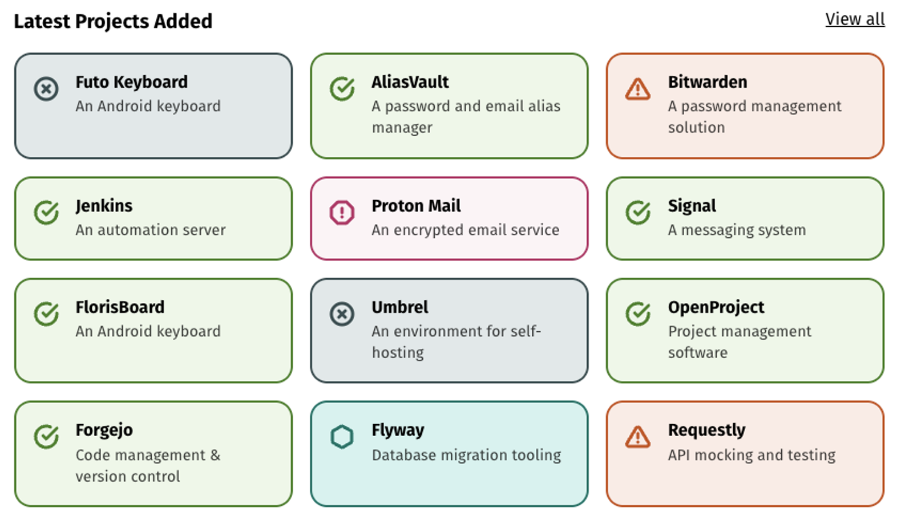Open the Futo Keyboard project title
Viewport: 913px width, 524px height.
coord(132,82)
